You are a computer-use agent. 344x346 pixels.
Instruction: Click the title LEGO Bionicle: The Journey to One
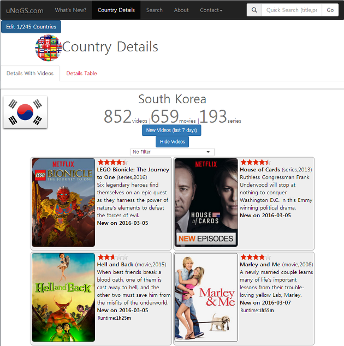tap(133, 174)
